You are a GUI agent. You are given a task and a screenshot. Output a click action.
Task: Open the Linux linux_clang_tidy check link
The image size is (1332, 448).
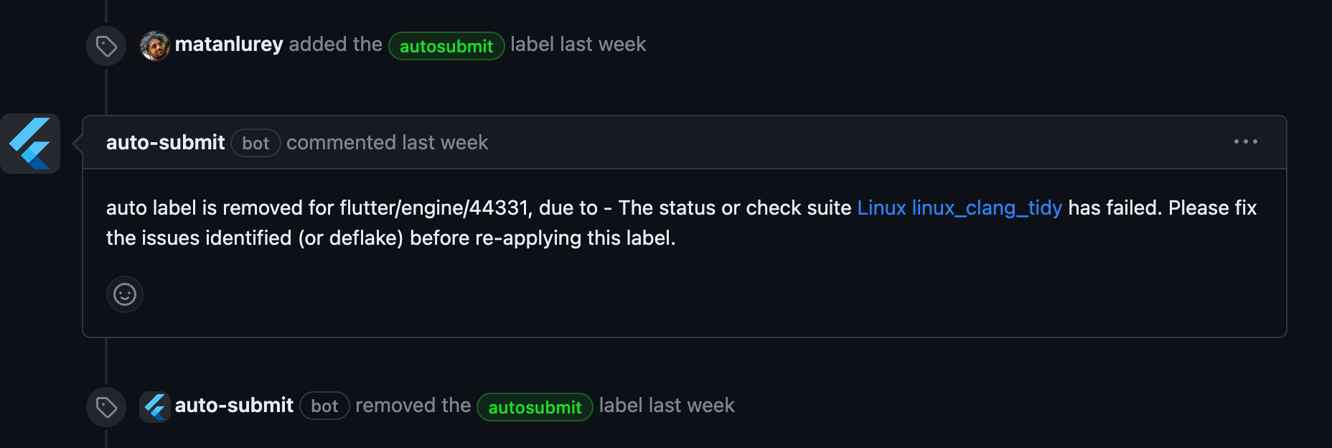tap(959, 208)
